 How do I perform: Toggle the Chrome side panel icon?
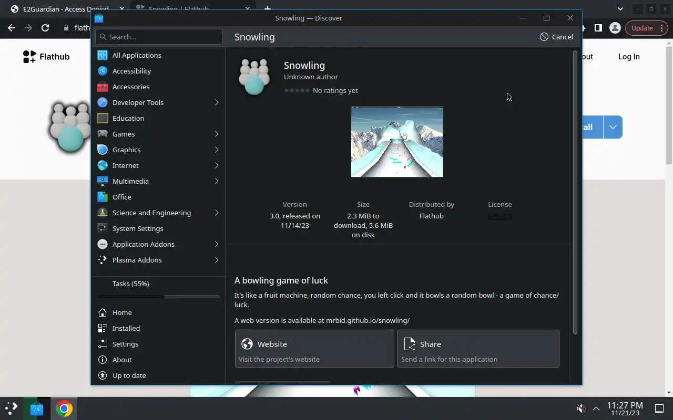click(x=598, y=28)
